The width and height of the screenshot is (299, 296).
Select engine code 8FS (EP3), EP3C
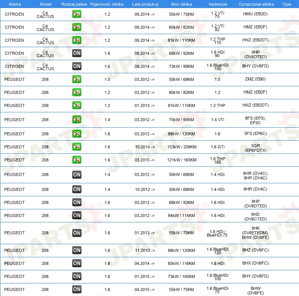tap(255, 120)
